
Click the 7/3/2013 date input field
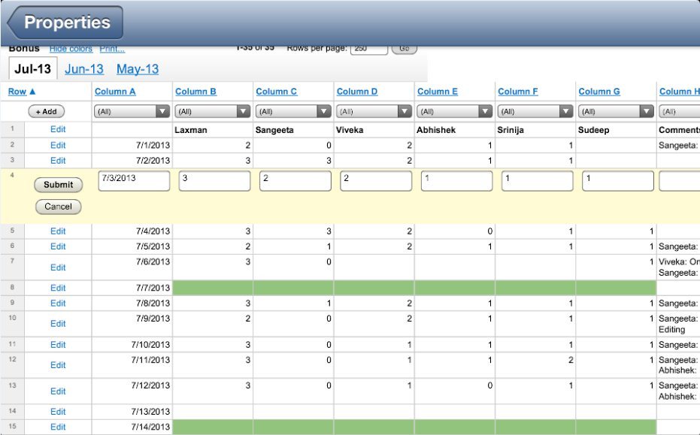[134, 181]
